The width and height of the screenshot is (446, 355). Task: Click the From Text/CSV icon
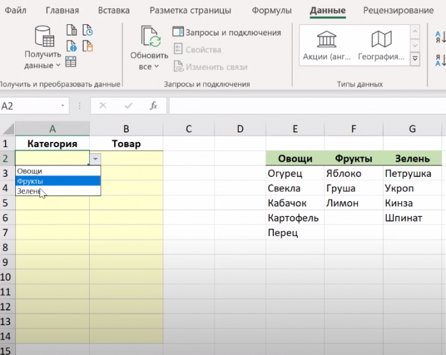coord(71,29)
